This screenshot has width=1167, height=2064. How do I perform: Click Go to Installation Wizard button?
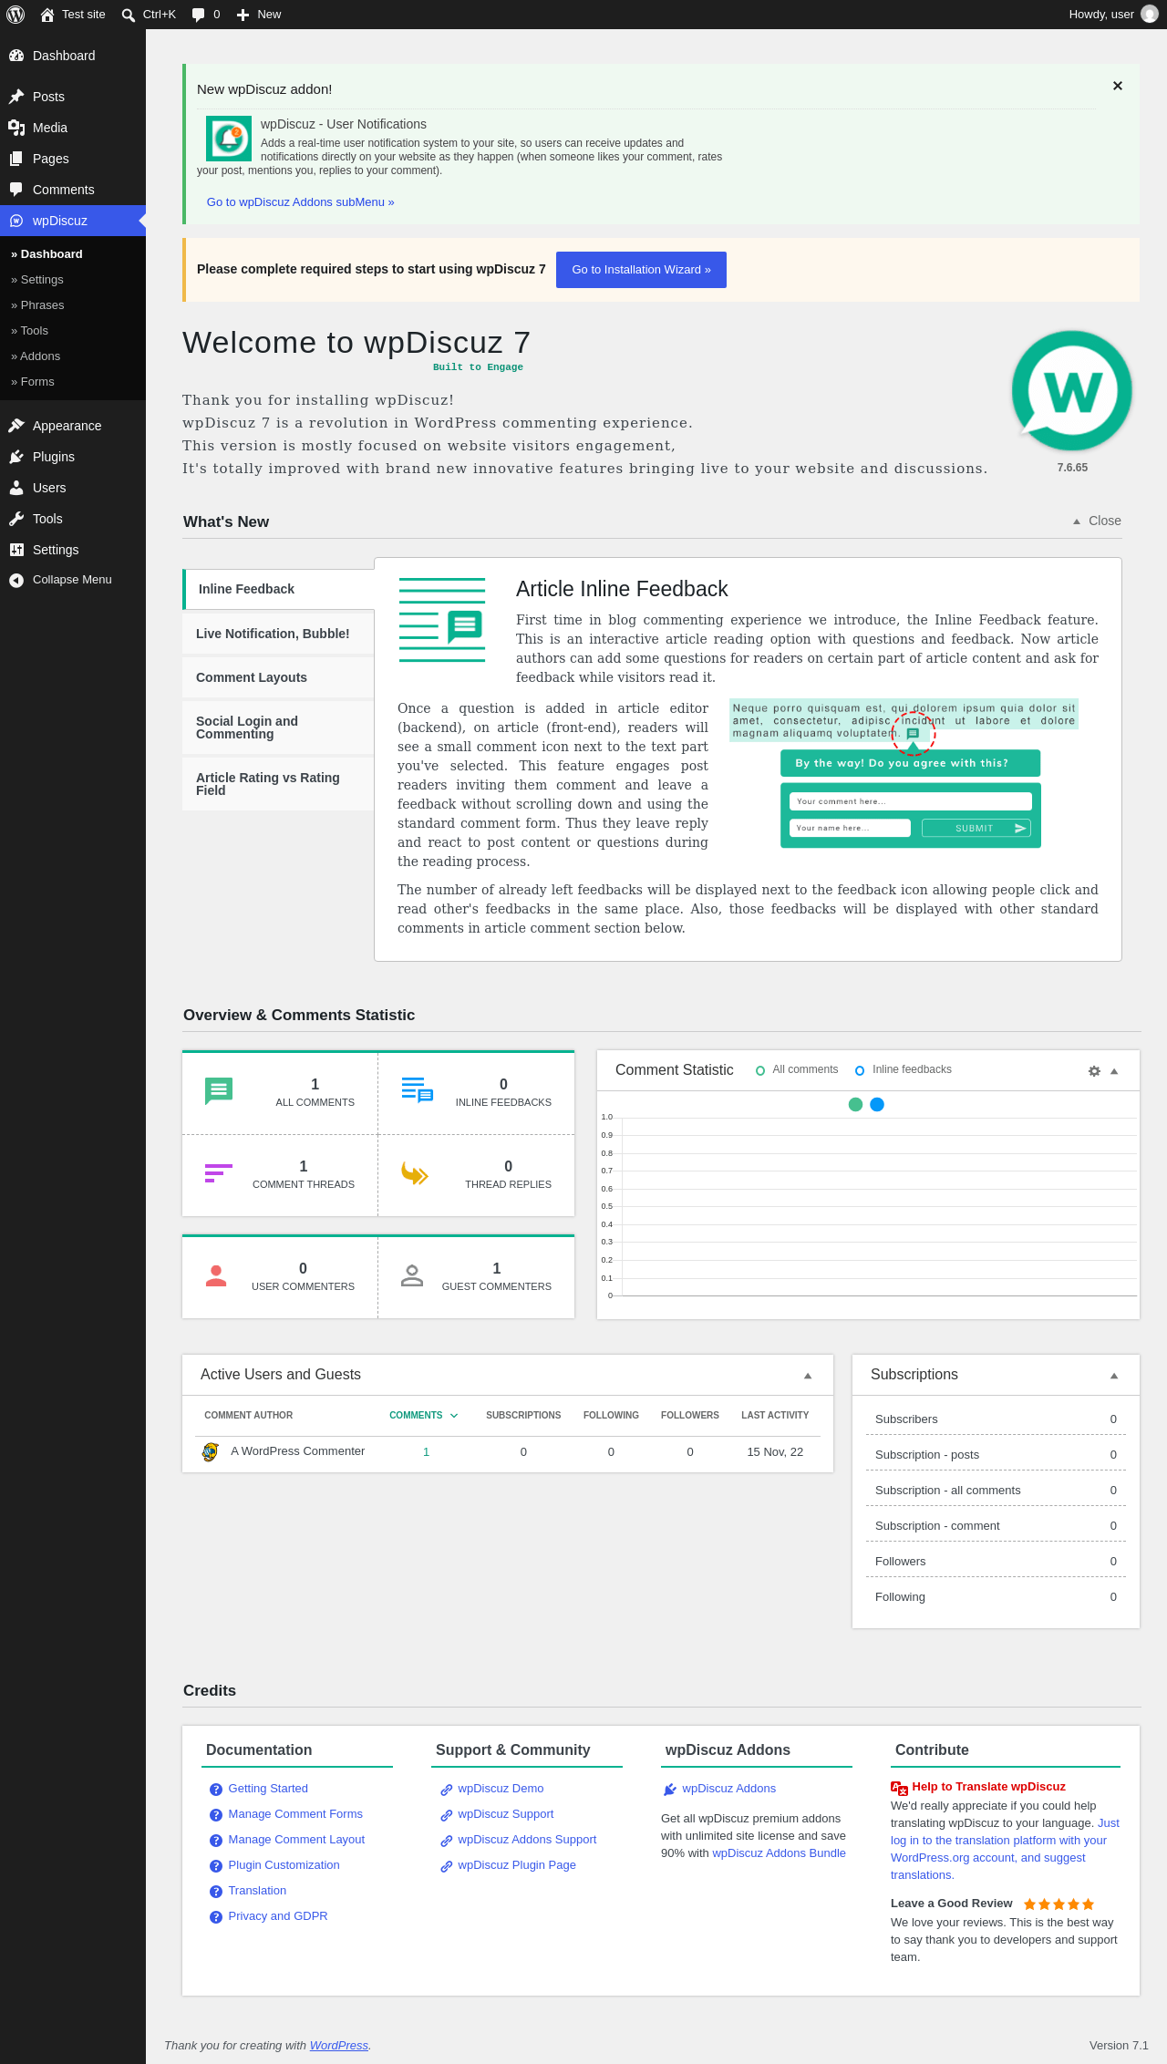click(x=641, y=270)
